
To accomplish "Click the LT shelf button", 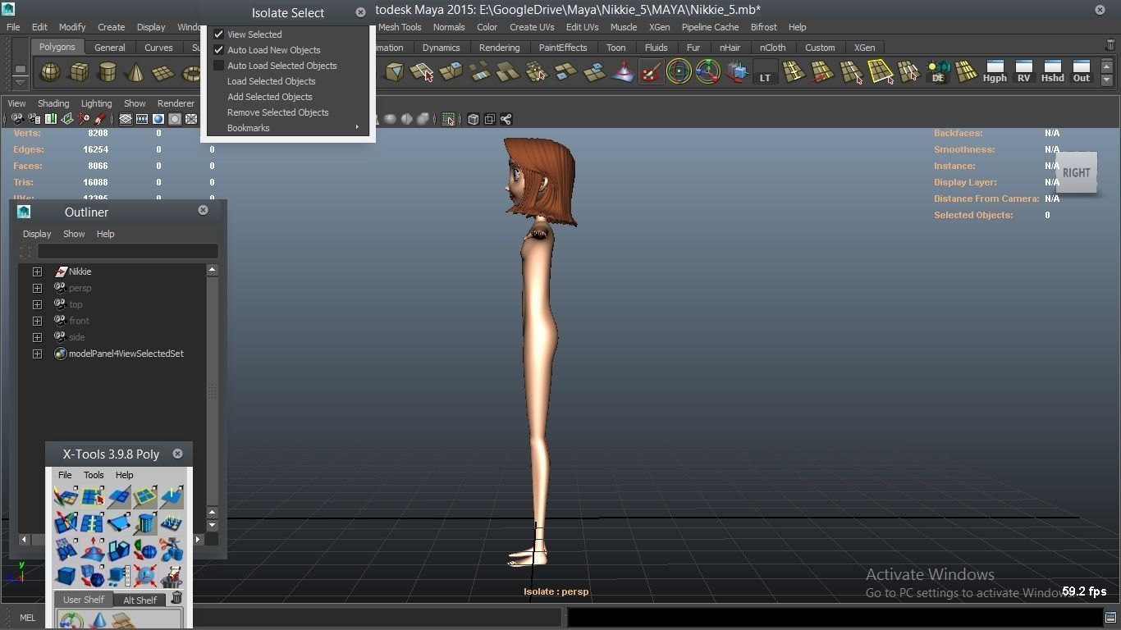I will coord(765,72).
